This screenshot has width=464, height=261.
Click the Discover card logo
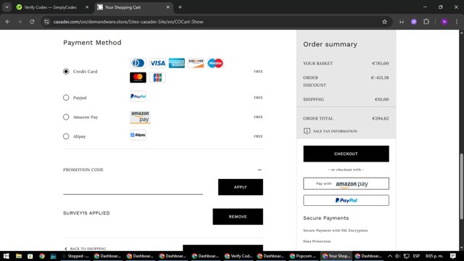pyautogui.click(x=196, y=63)
